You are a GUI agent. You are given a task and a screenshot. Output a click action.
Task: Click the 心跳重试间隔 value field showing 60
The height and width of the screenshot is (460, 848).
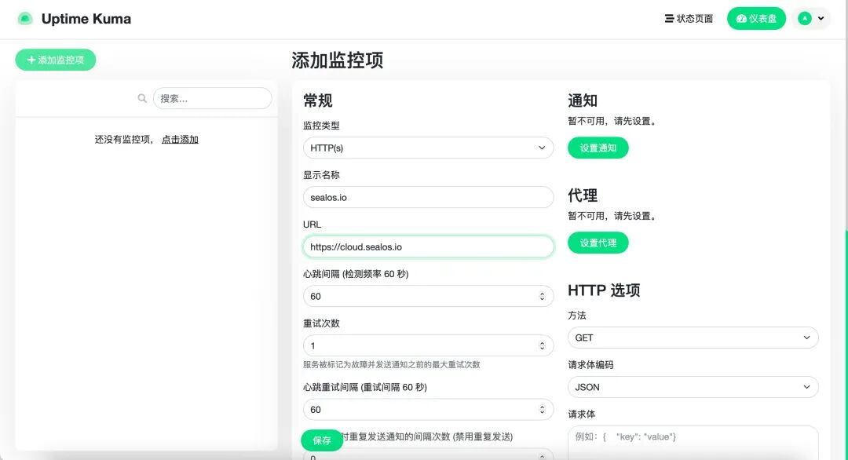point(429,410)
